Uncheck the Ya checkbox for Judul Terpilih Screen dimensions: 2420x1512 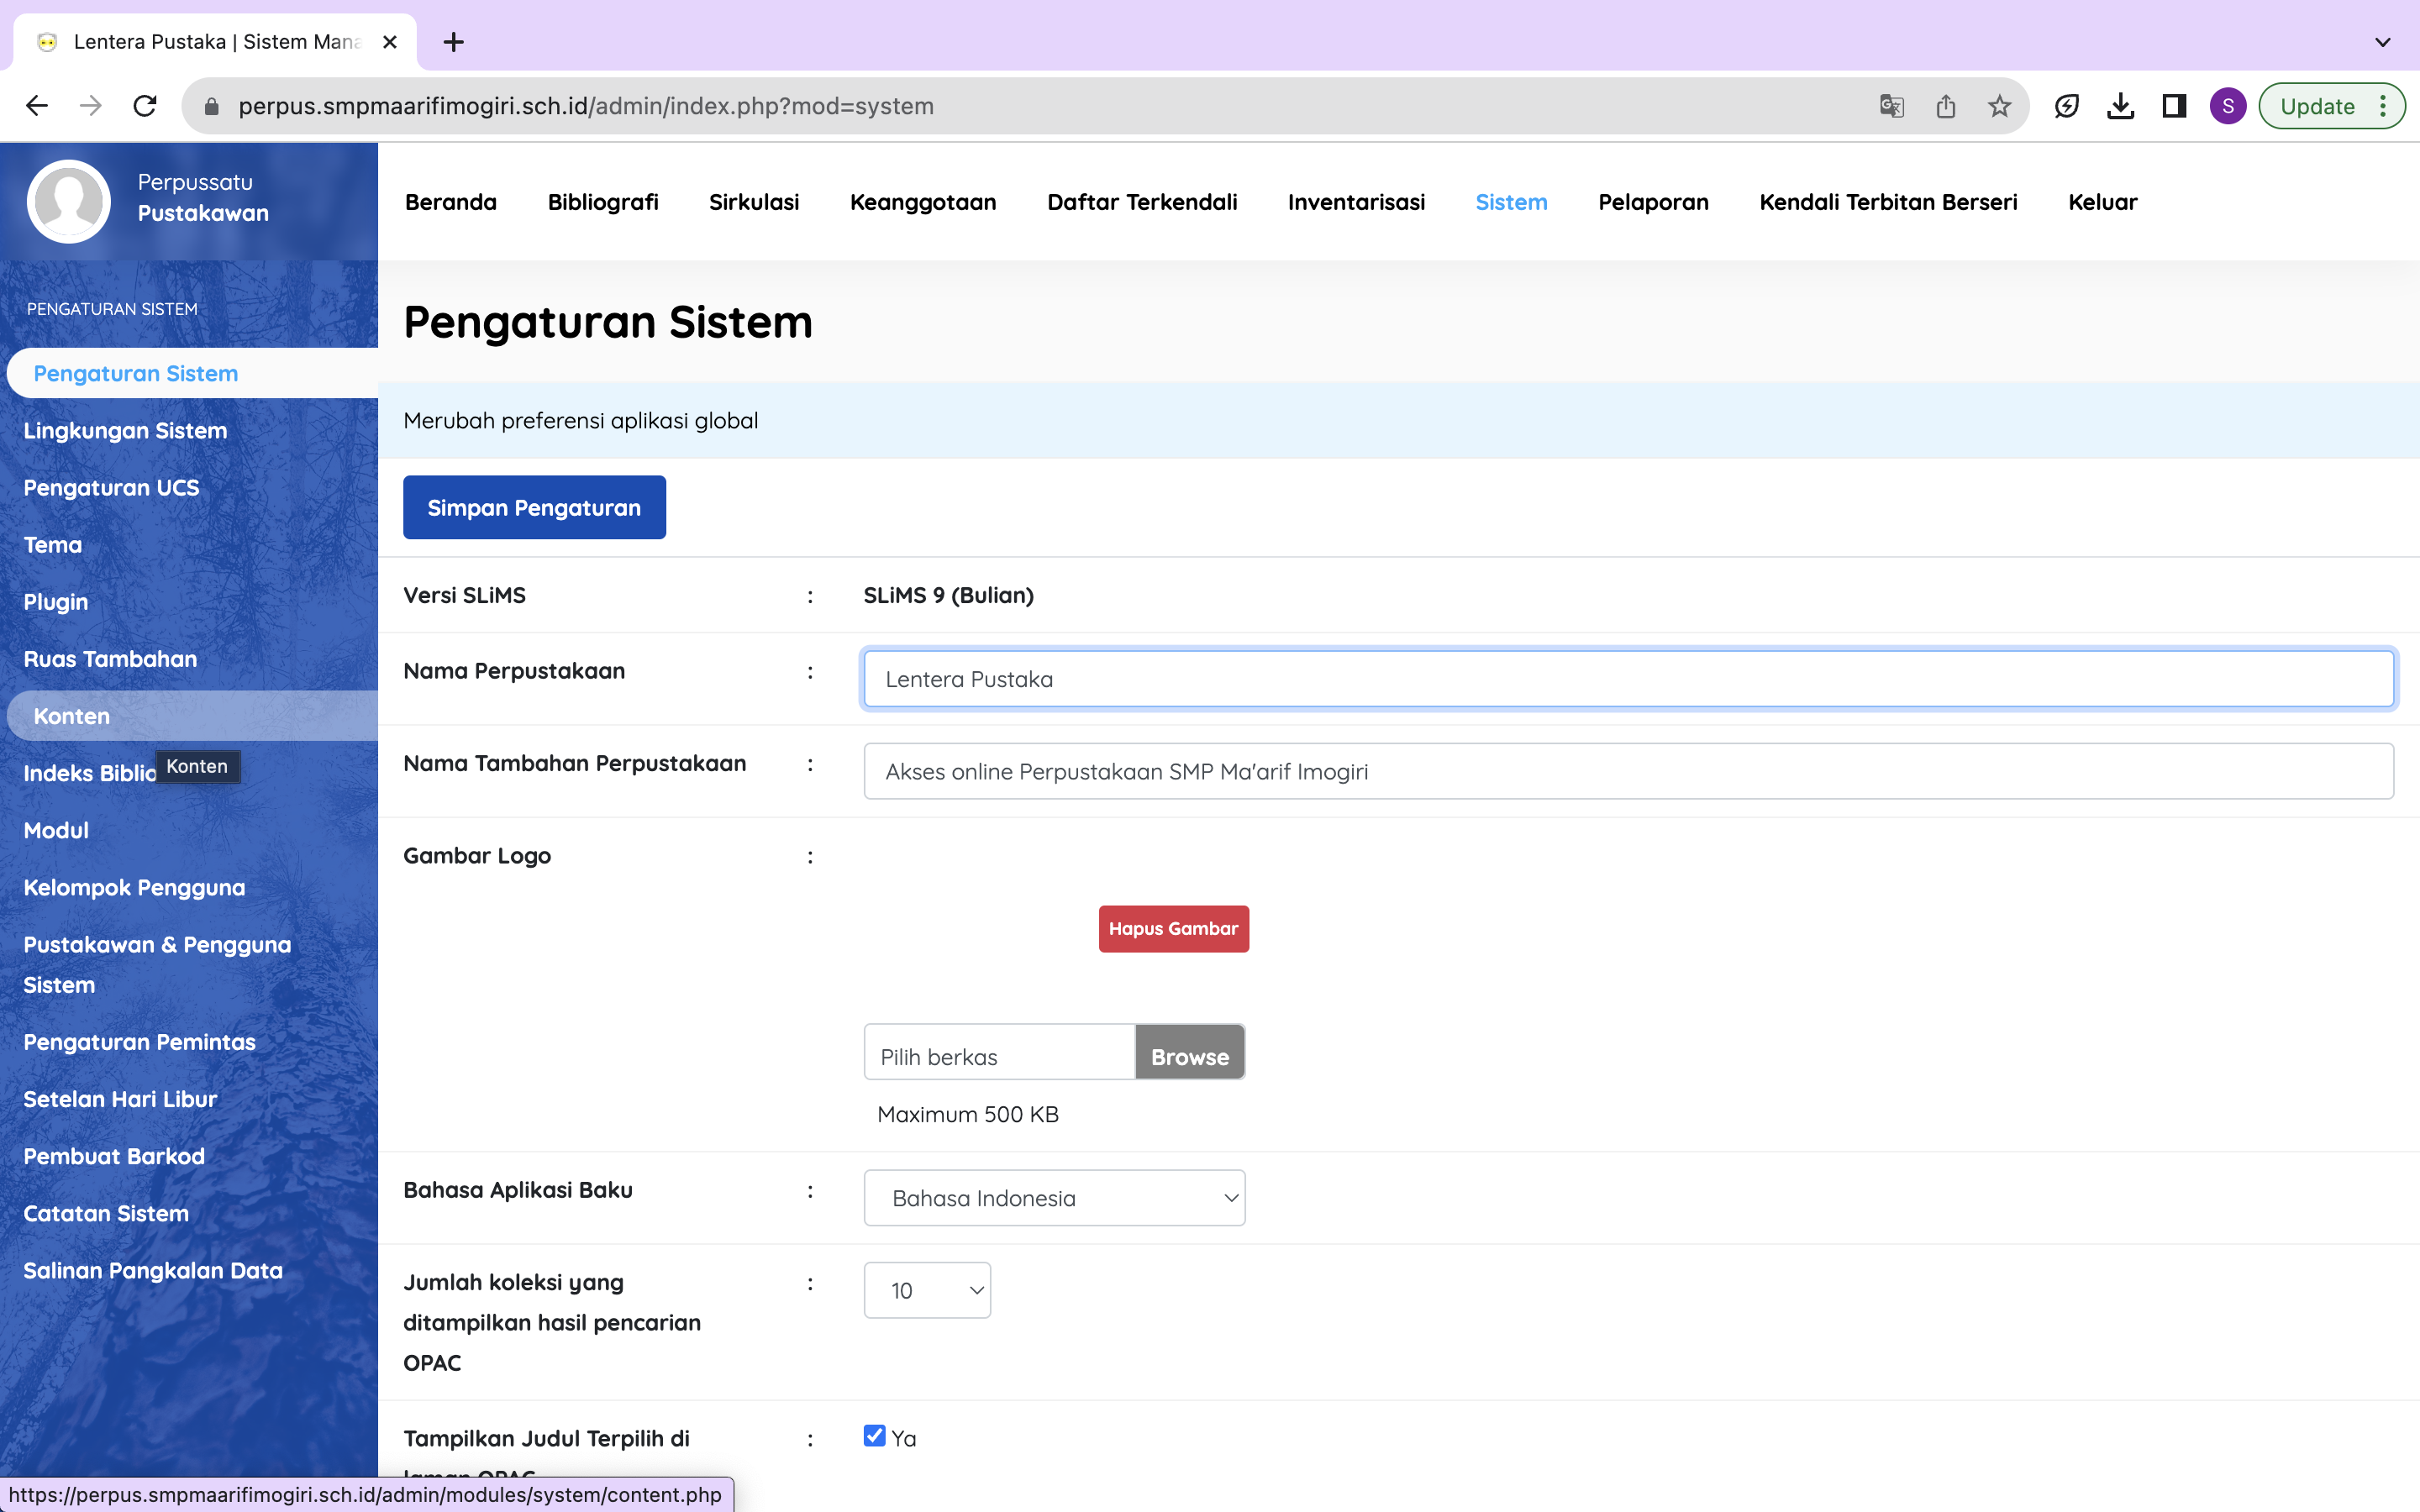[x=875, y=1436]
